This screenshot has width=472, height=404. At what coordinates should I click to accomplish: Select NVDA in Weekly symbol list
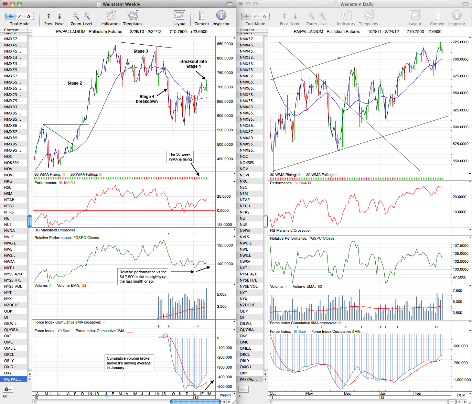tap(14, 231)
